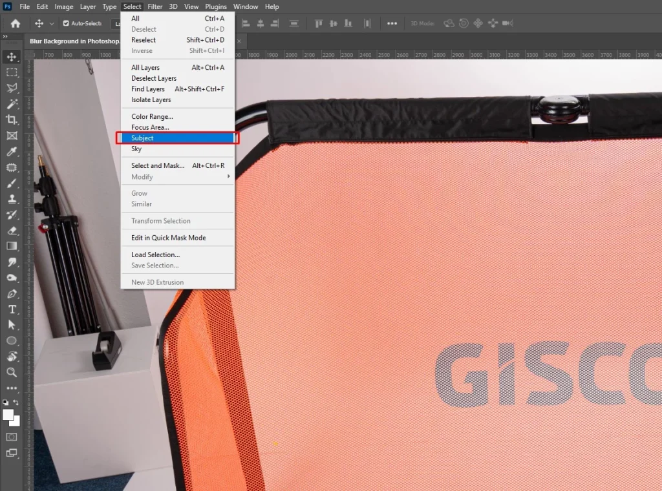The height and width of the screenshot is (491, 662).
Task: Select the Horizontal Type tool
Action: pyautogui.click(x=12, y=309)
